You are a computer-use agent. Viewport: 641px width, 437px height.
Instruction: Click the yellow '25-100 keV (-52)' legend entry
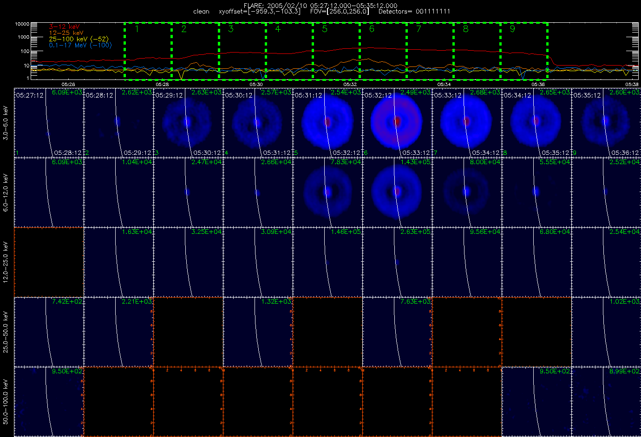(x=78, y=39)
